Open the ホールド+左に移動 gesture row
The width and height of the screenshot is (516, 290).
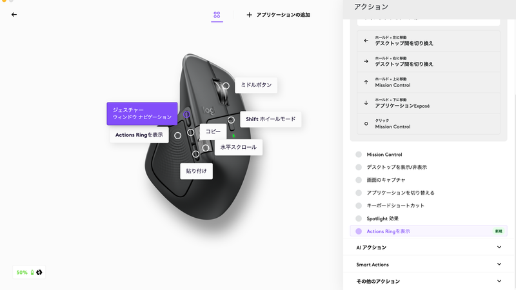[428, 41]
